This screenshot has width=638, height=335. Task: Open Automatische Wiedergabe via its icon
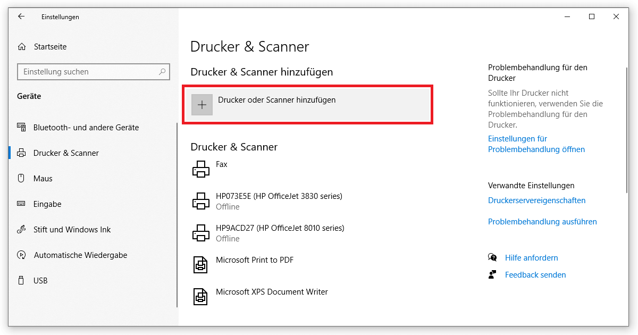coord(22,255)
